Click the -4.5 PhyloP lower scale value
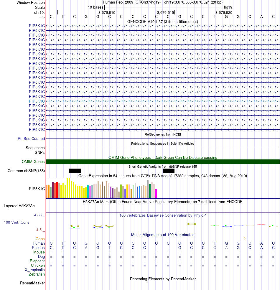Image resolution: width=280 pixels, height=290 pixels. pos(38,230)
